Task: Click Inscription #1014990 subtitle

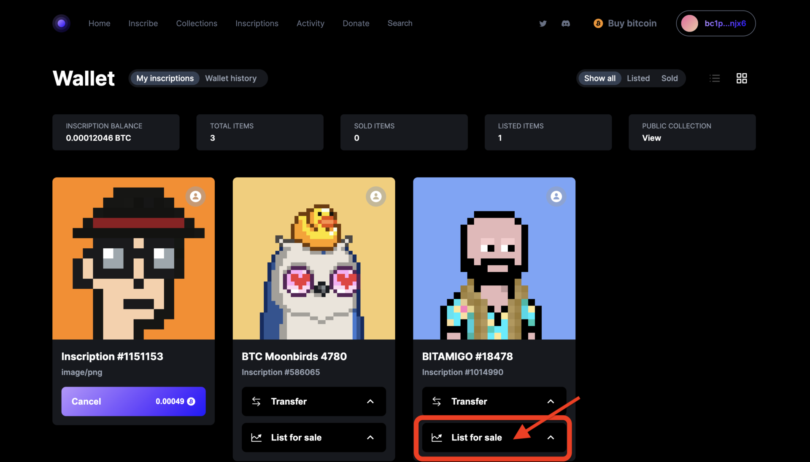Action: point(462,372)
